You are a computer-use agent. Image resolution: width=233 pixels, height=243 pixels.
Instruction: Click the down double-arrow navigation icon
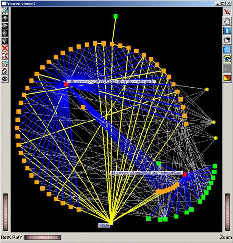(5, 41)
